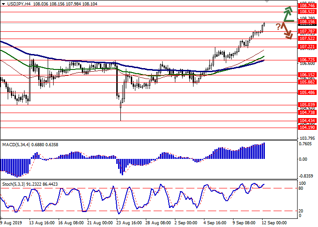Click the 106.725 price level label
The width and height of the screenshot is (318, 227).
pyautogui.click(x=307, y=59)
